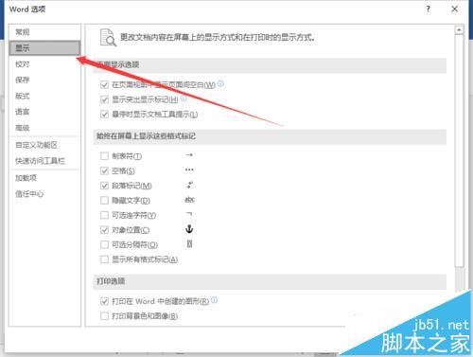Click the tab arrow symbol icon
This screenshot has width=473, height=357.
pyautogui.click(x=189, y=155)
